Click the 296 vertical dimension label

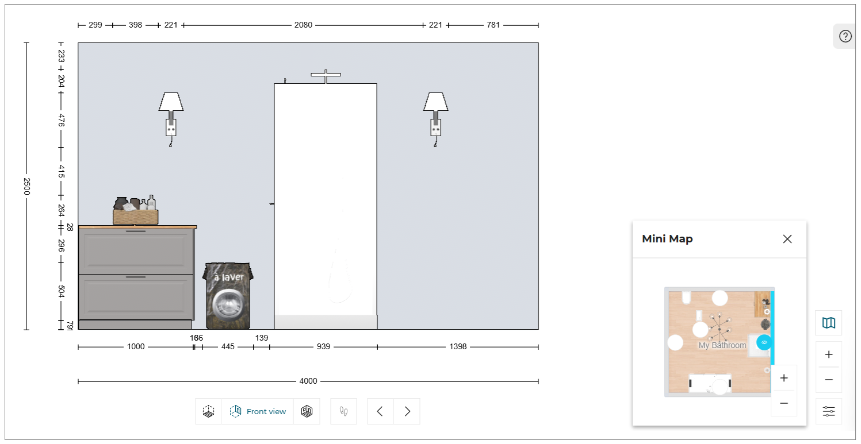61,246
